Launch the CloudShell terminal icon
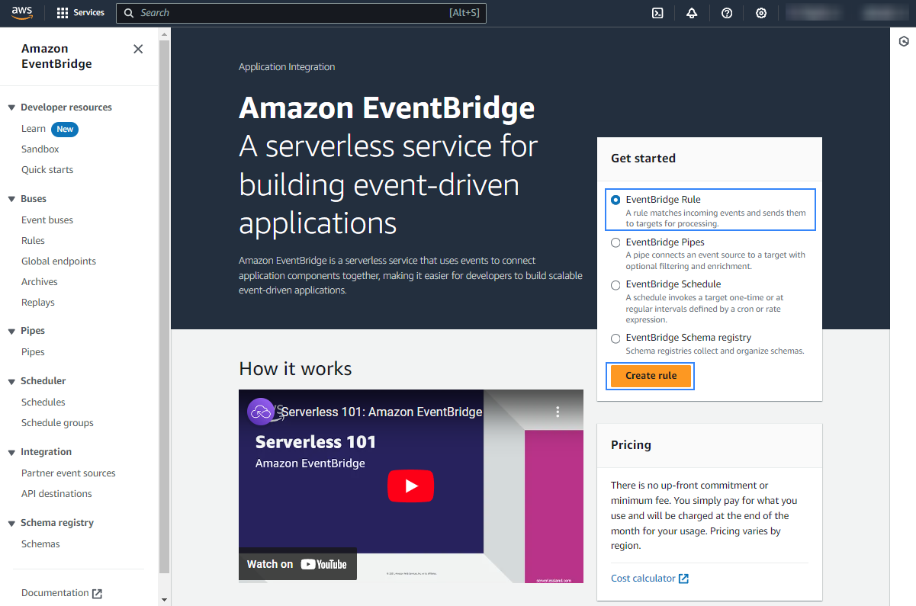The width and height of the screenshot is (916, 606). pos(657,13)
